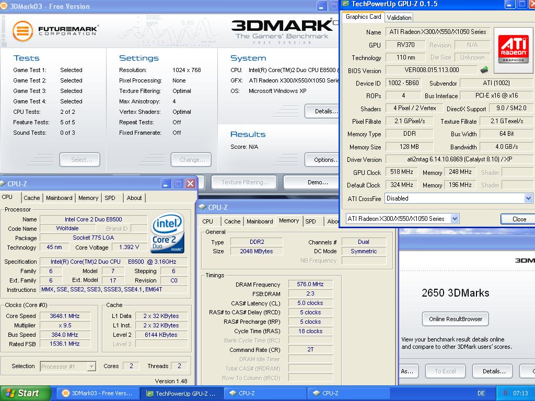Select the Graphics Card tab in GPU-Z
Image resolution: width=535 pixels, height=401 pixels.
363,17
